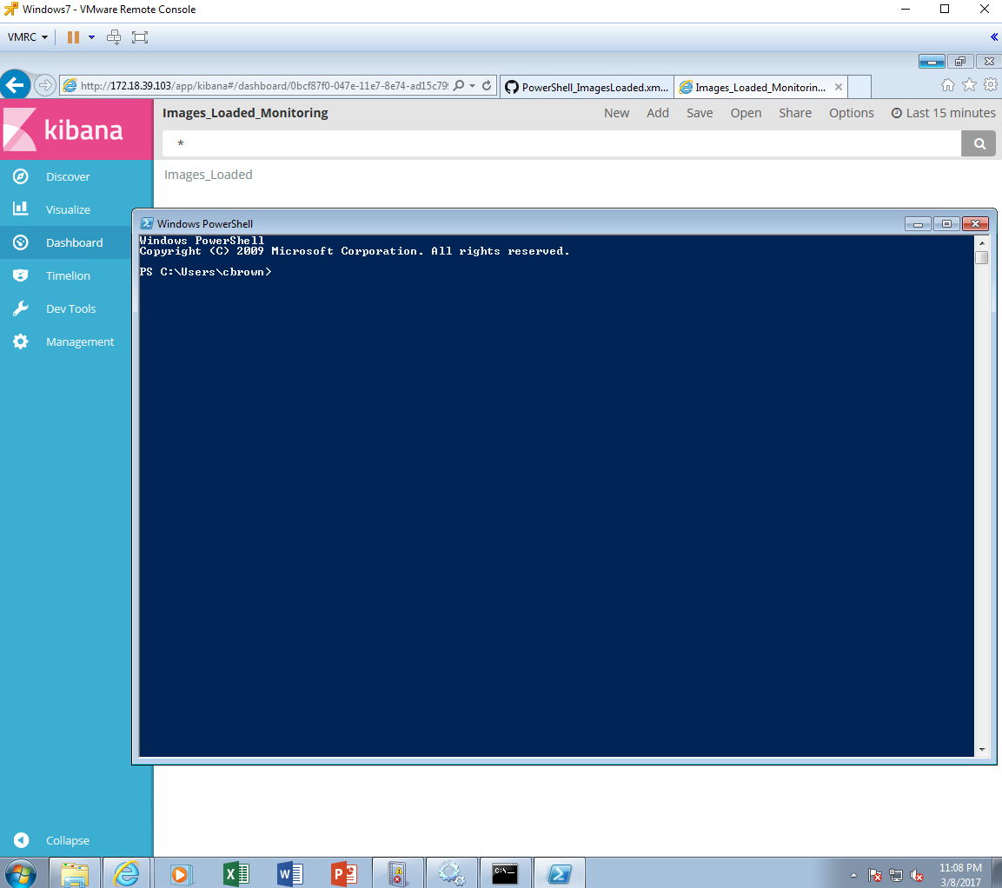The width and height of the screenshot is (1002, 888).
Task: Click the Images_Loaded panel title
Action: tap(209, 175)
